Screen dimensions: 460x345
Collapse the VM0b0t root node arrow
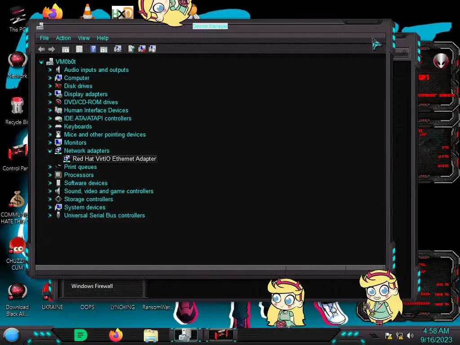point(41,62)
